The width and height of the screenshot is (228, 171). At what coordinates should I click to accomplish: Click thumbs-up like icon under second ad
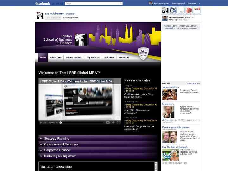[x=163, y=120]
